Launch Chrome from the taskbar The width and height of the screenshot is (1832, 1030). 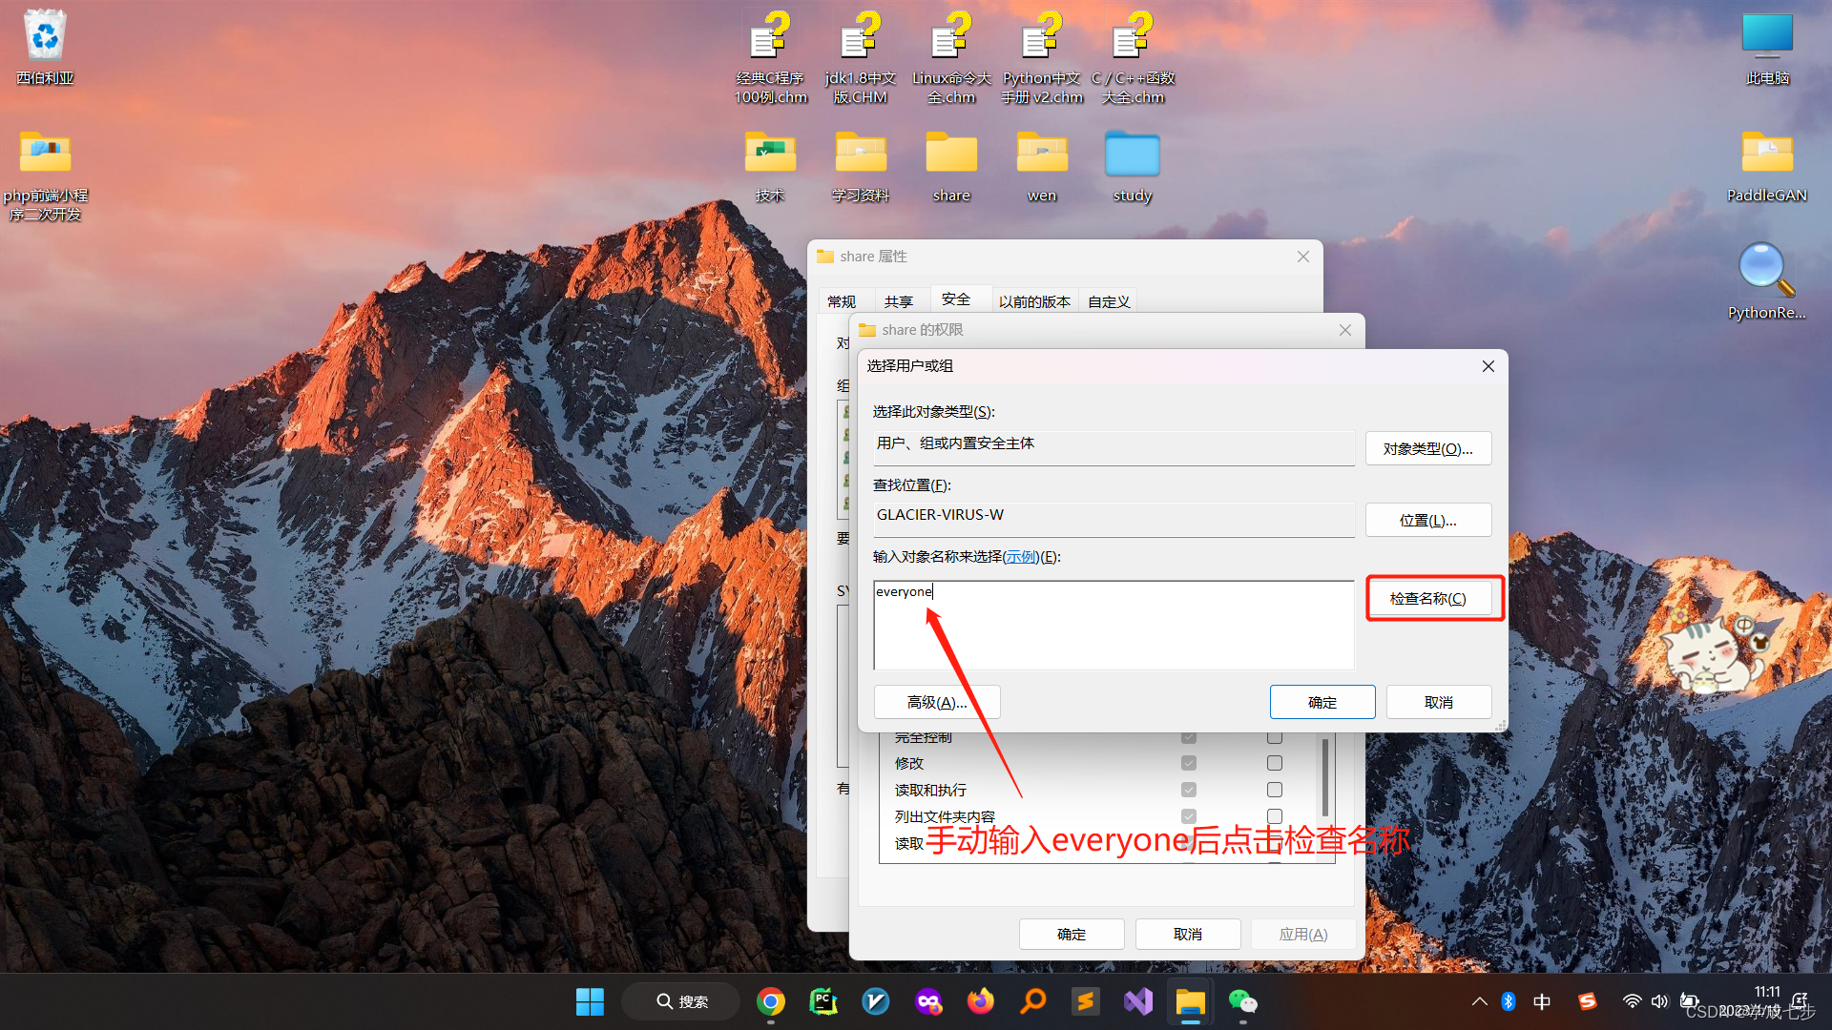point(771,1001)
